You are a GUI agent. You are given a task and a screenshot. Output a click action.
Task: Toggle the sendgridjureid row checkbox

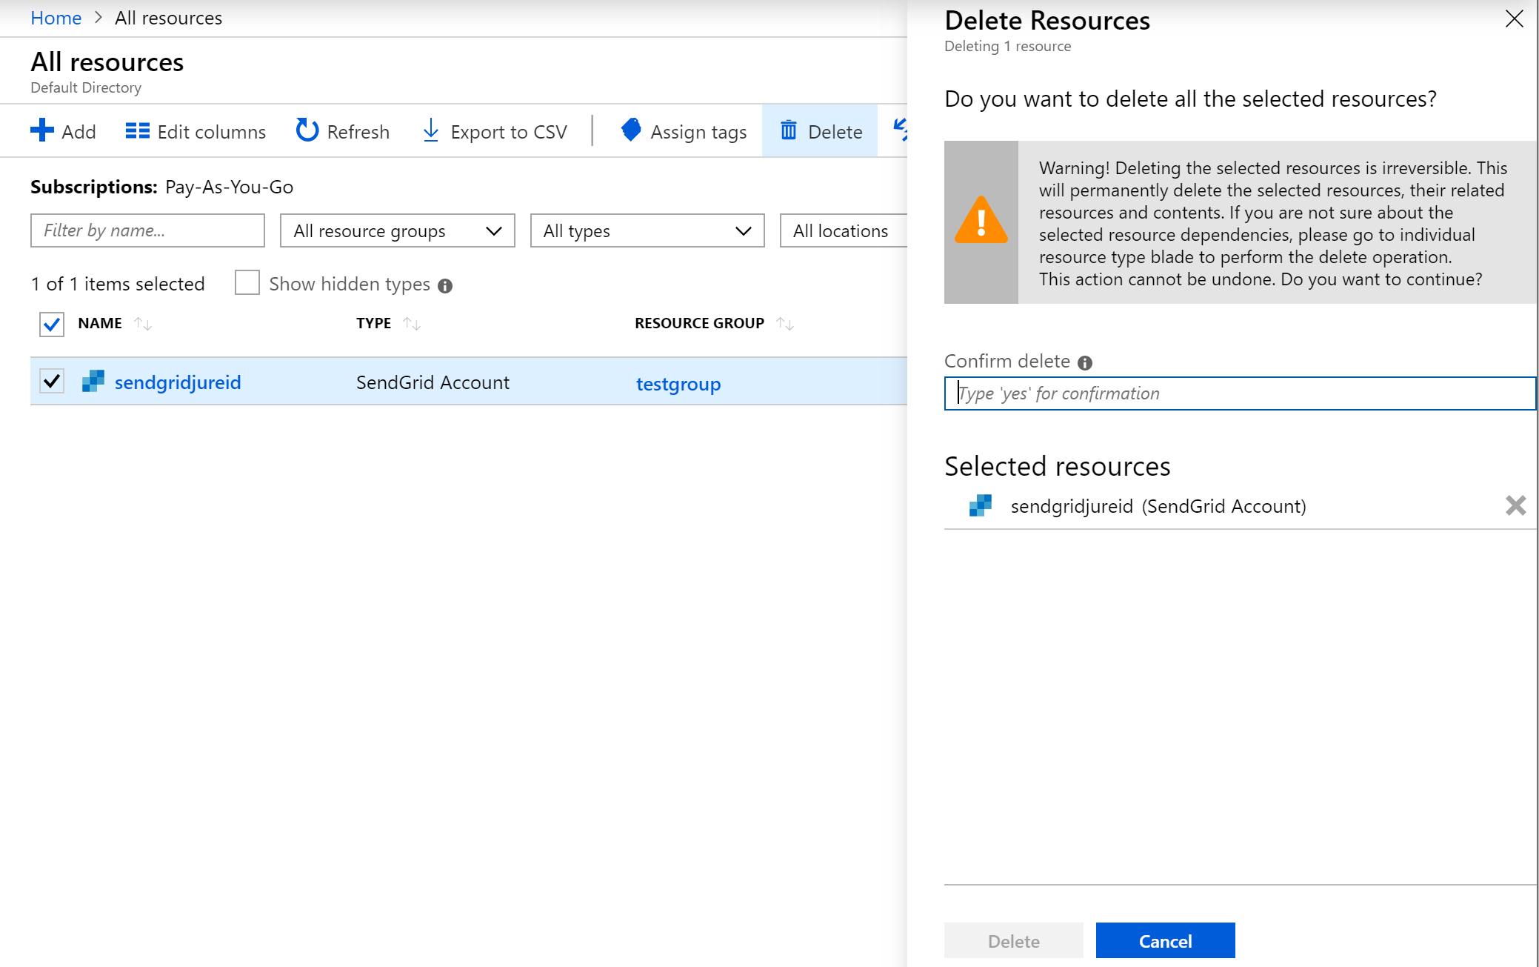pyautogui.click(x=53, y=382)
